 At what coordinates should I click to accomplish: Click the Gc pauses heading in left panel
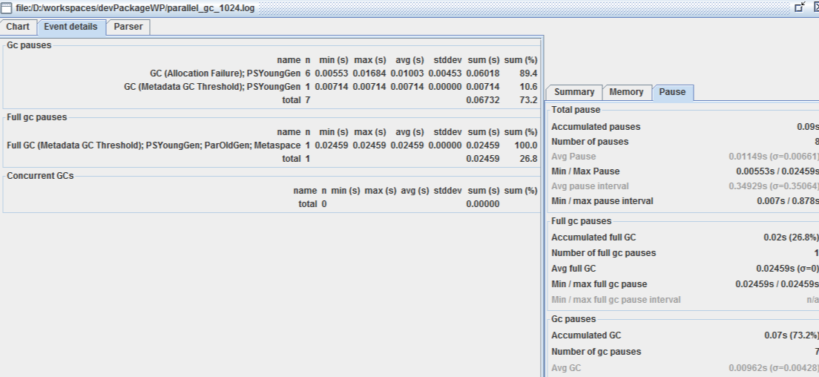click(x=29, y=45)
